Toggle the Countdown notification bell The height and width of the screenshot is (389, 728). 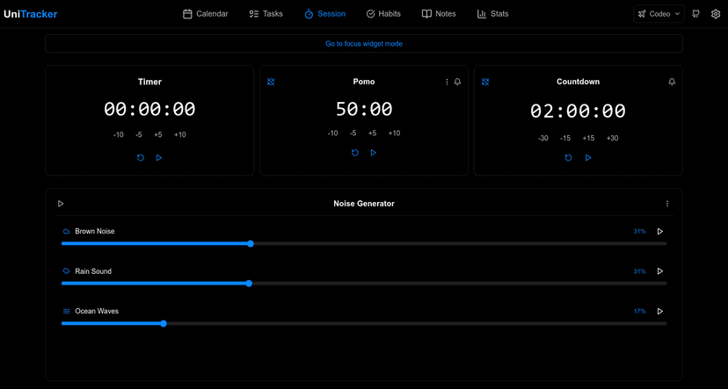(672, 82)
